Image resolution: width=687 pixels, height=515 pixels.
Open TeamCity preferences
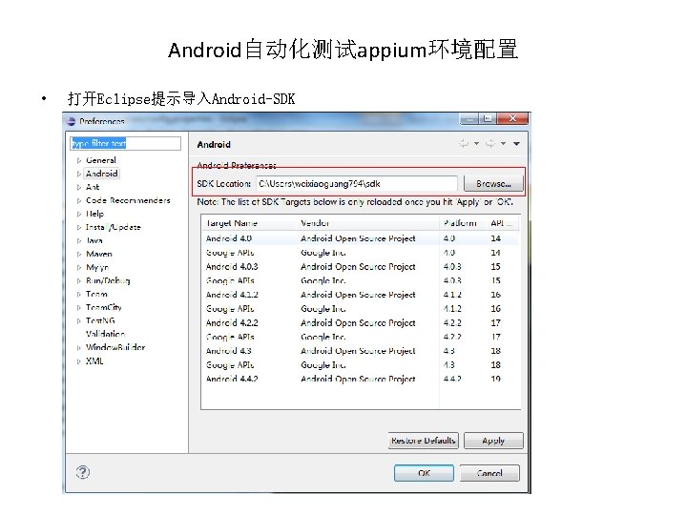click(x=103, y=307)
